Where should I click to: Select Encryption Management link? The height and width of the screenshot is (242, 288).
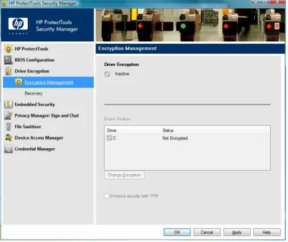(x=49, y=82)
